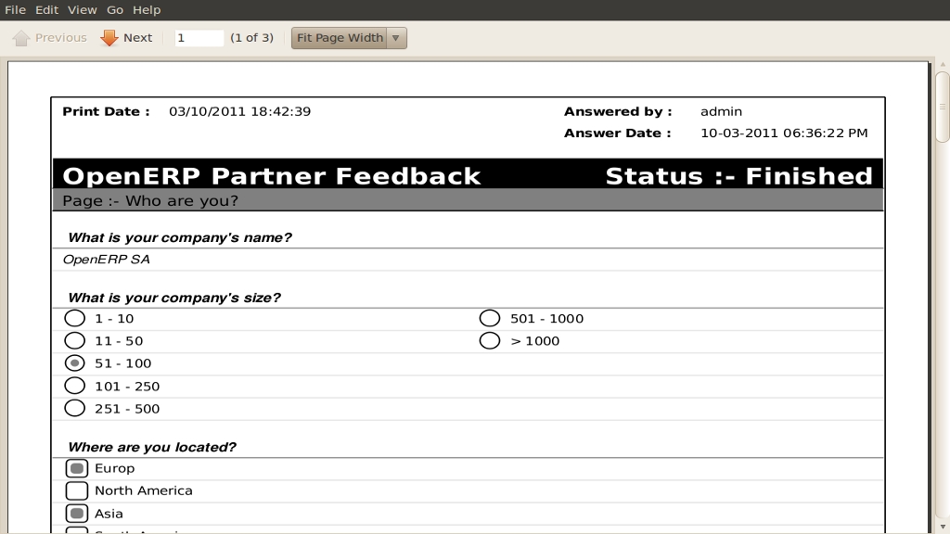The height and width of the screenshot is (534, 950).
Task: Click the question 'Where are you located?'
Action: tap(152, 448)
